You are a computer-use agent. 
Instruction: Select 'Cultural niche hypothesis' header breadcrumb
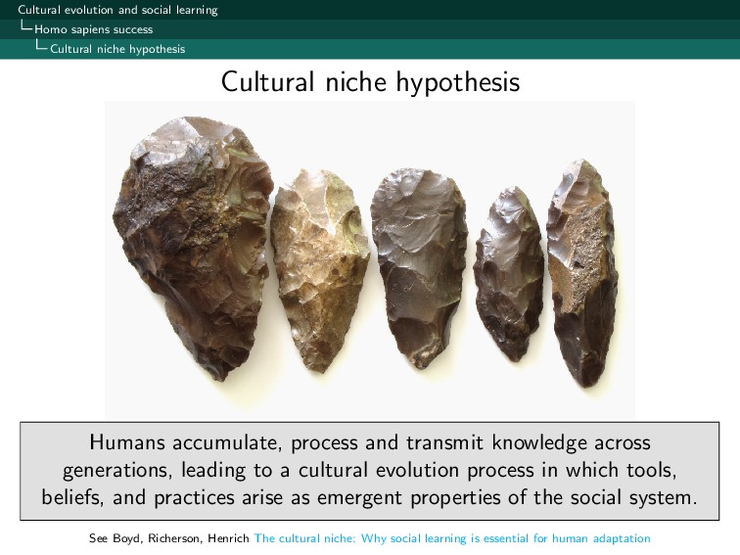(x=117, y=49)
